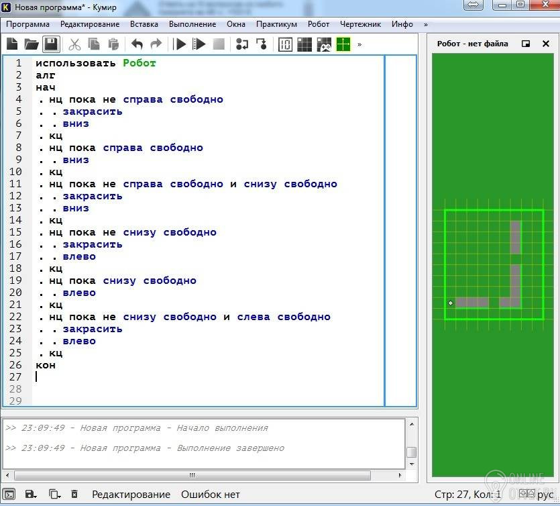Stop program execution with square icon
The height and width of the screenshot is (506, 560).
point(219,44)
